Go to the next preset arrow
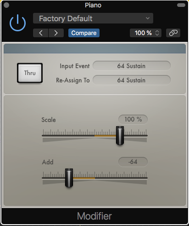Screen dimensions: 189x226 [56, 33]
